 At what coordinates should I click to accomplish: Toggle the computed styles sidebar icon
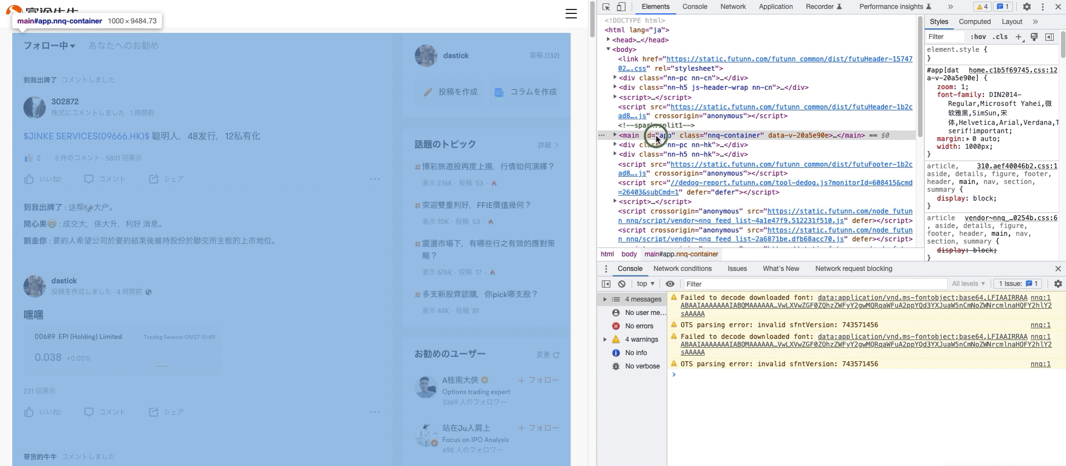tap(1049, 37)
